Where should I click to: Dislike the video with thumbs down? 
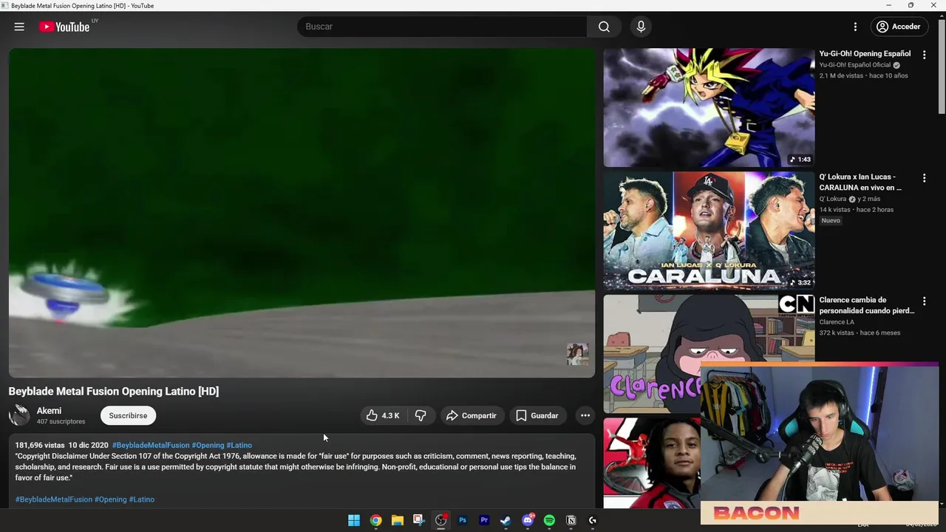point(420,415)
